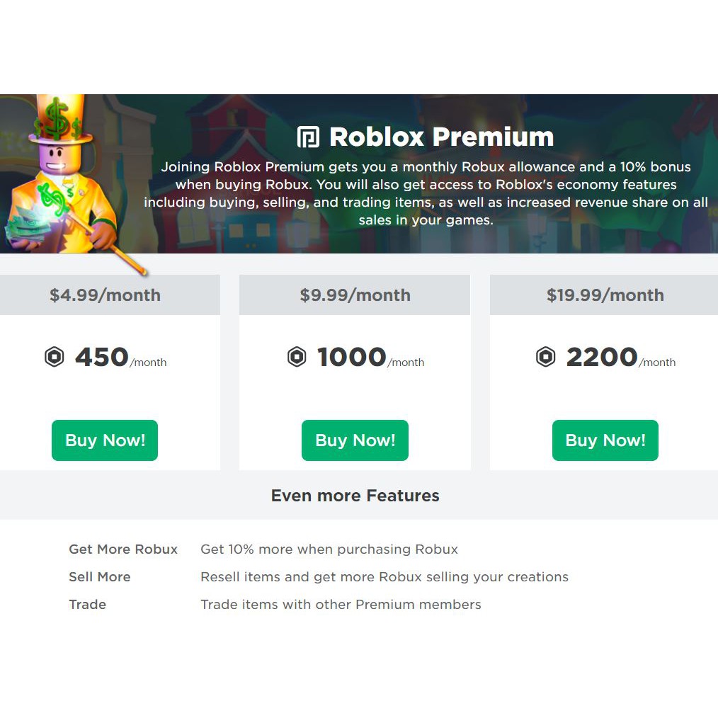Select the $19.99/month price header
718x718 pixels.
[605, 295]
